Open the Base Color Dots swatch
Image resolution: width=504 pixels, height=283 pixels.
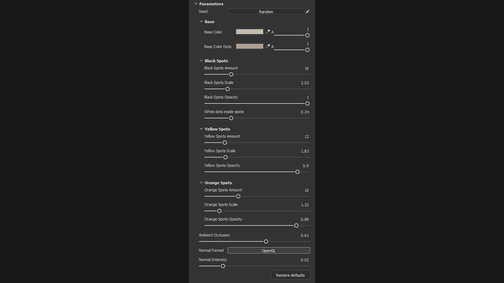(249, 46)
